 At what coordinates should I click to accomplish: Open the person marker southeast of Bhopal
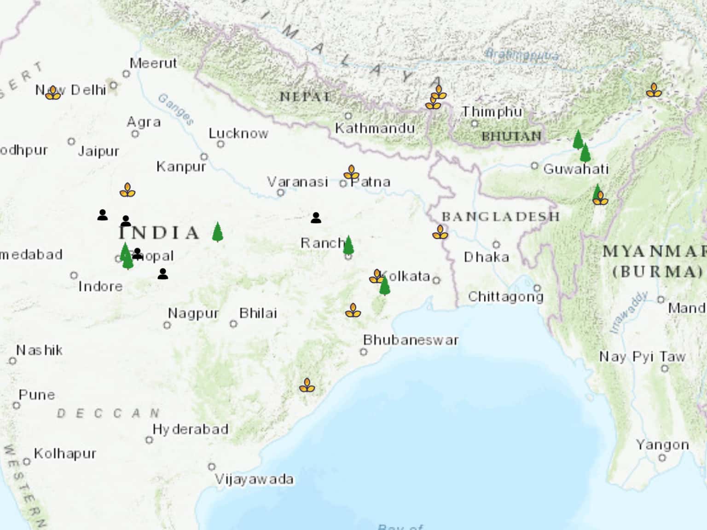[x=162, y=274]
